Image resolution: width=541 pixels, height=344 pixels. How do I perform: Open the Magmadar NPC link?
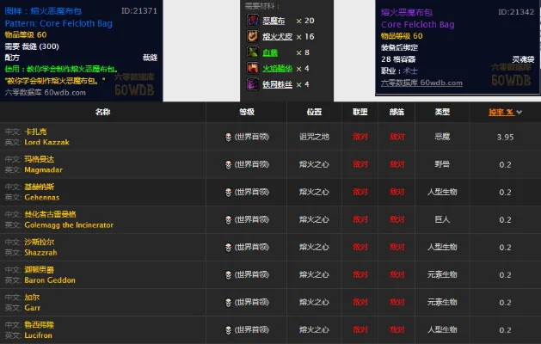pos(44,169)
